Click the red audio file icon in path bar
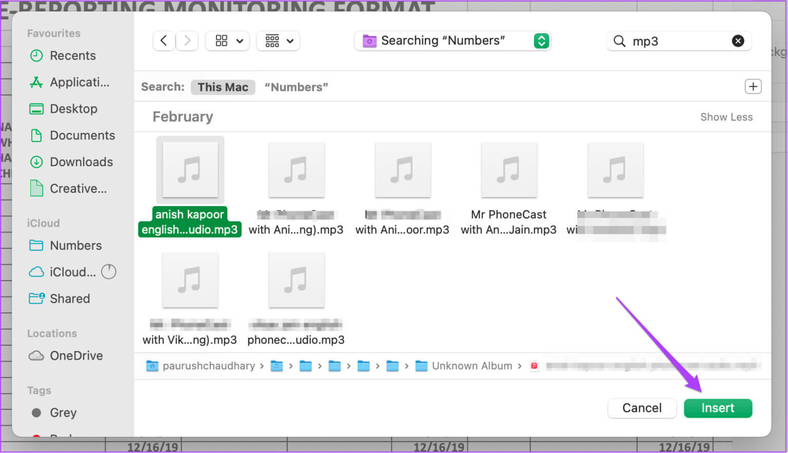788x453 pixels. (534, 366)
